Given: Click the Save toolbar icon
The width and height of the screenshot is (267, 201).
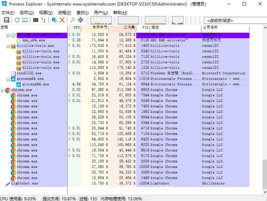Looking at the screenshot, I should [6, 20].
